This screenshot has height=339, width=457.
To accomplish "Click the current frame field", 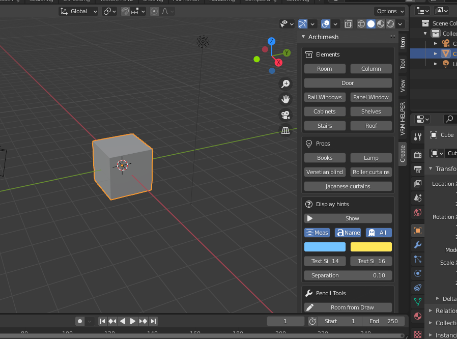I will coord(285,321).
